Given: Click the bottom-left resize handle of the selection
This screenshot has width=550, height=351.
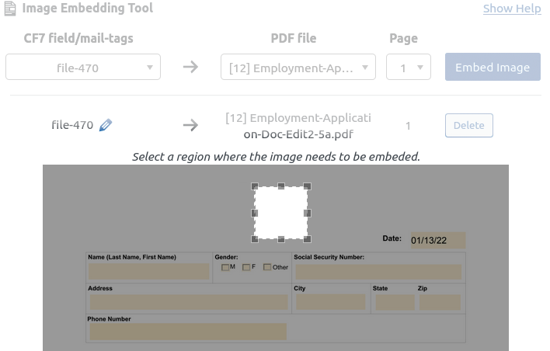Looking at the screenshot, I should (x=255, y=238).
